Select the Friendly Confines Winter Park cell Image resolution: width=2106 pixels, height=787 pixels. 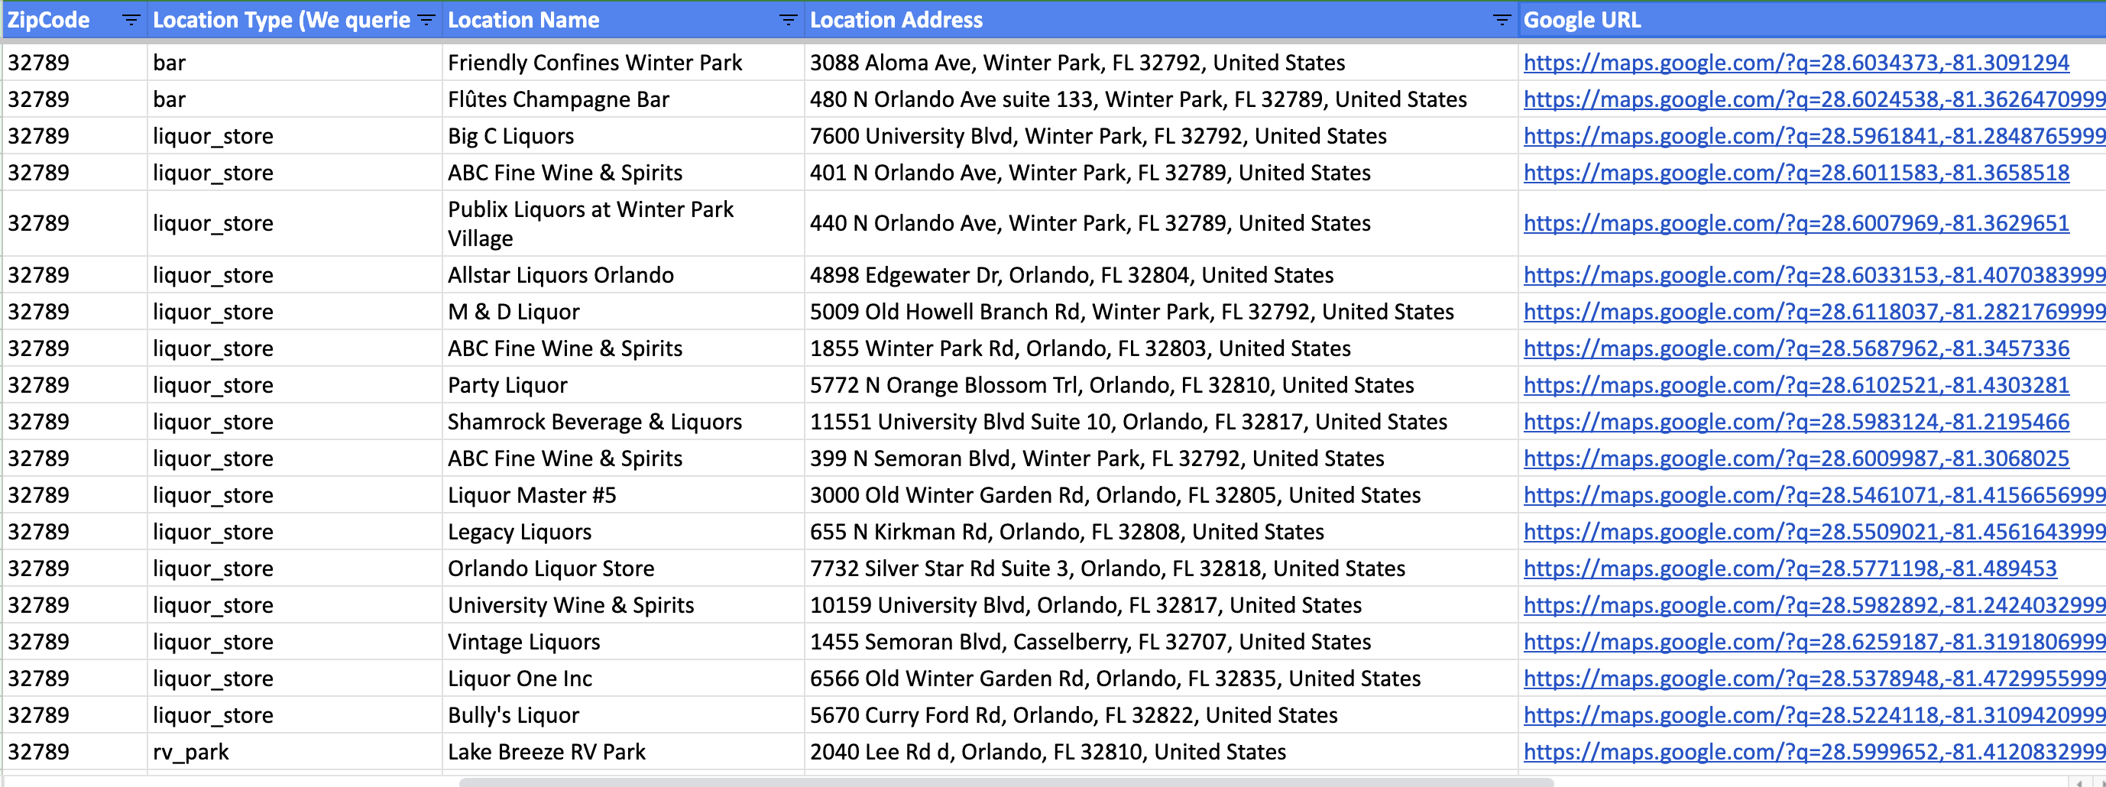[x=623, y=63]
